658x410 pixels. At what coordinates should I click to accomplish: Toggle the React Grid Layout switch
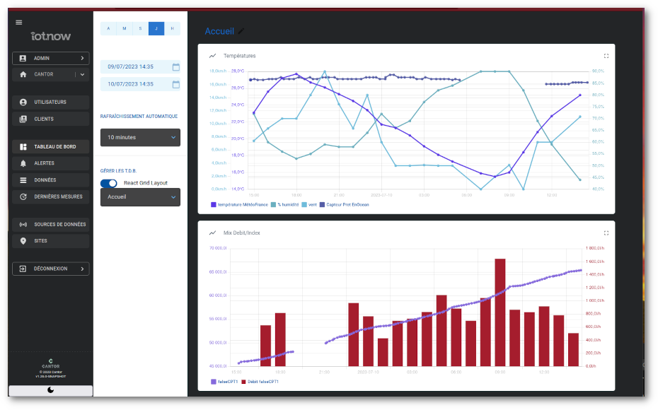pyautogui.click(x=109, y=183)
